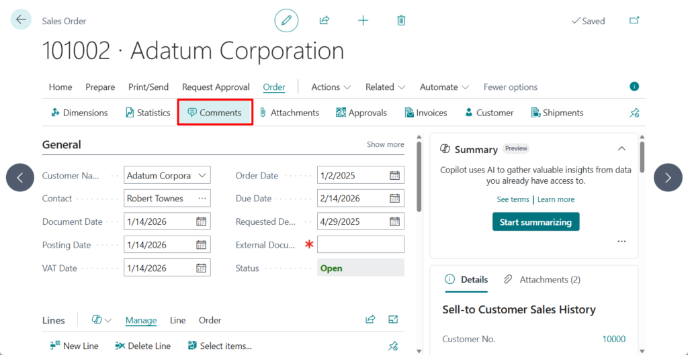The height and width of the screenshot is (355, 688).
Task: Open Comments for the order
Action: tap(214, 113)
